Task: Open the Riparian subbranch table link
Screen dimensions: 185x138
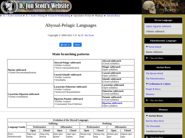Action: pos(112,103)
